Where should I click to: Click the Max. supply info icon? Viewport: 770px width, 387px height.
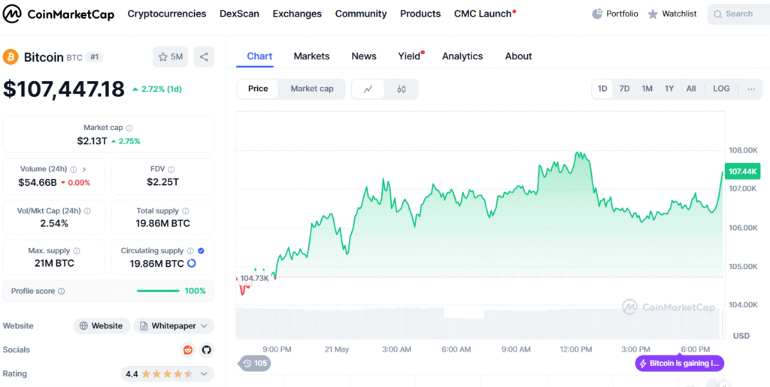pos(76,251)
